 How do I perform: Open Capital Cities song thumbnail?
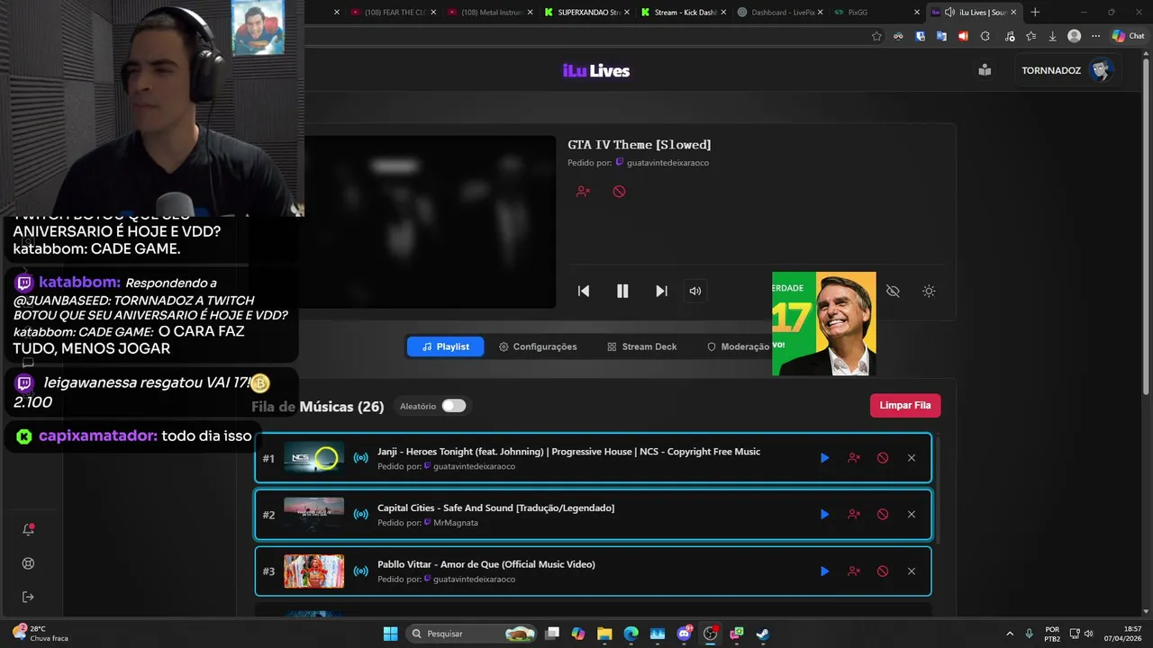click(x=313, y=514)
